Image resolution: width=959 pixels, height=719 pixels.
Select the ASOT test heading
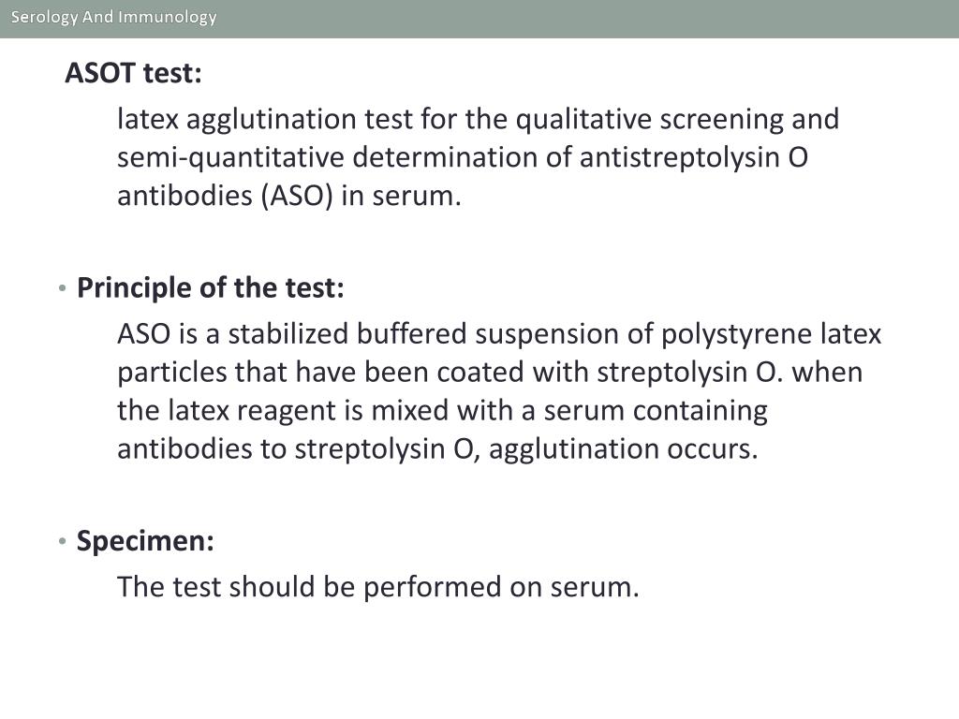[x=133, y=73]
